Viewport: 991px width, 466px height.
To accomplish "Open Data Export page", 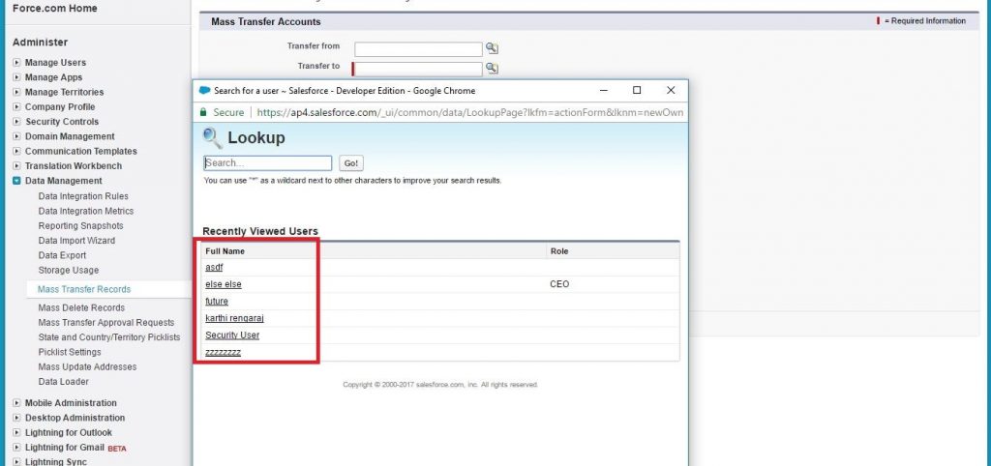I will coord(62,255).
